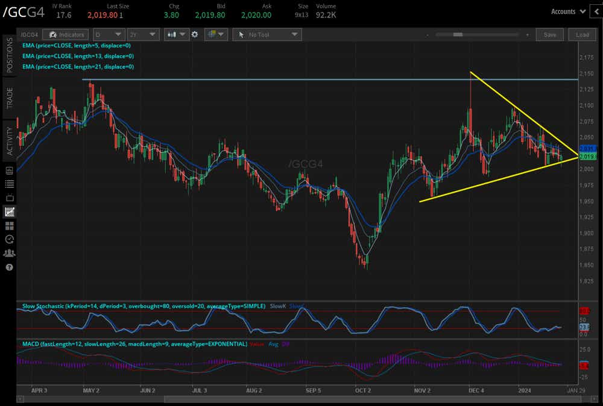
Task: Open the No Tool drawing dropdown
Action: (x=267, y=34)
